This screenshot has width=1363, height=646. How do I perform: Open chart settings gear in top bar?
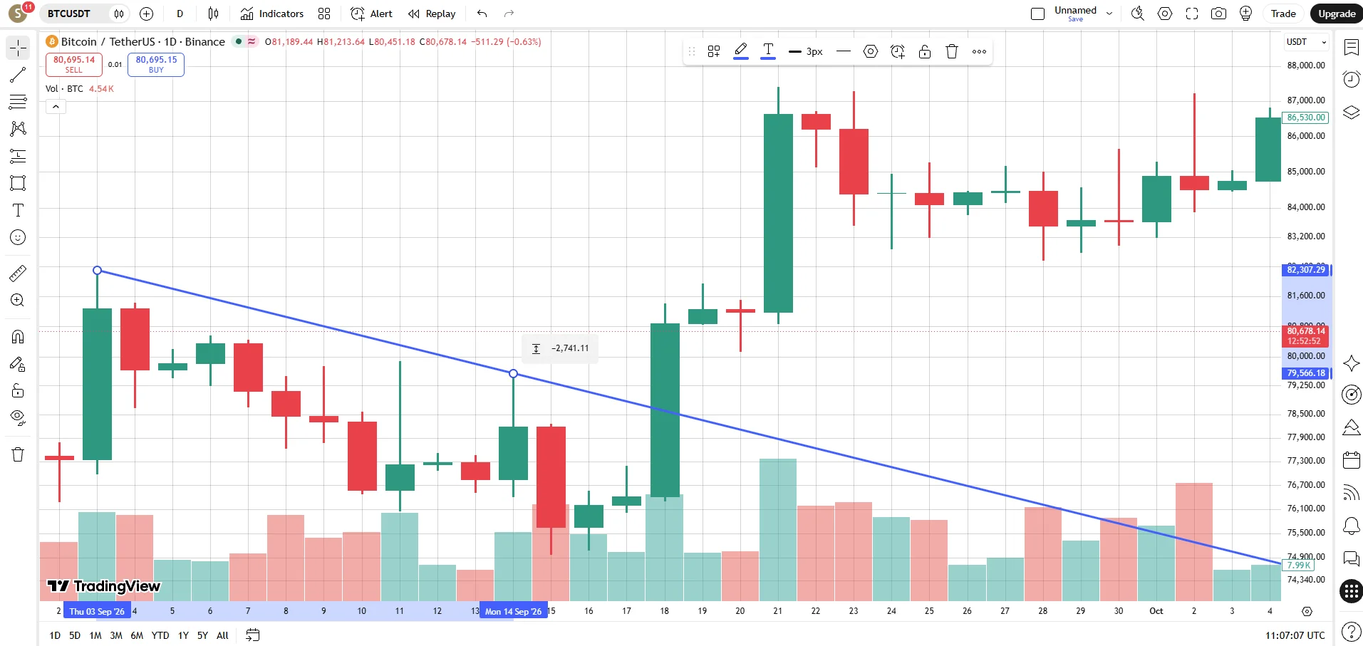click(x=1165, y=14)
